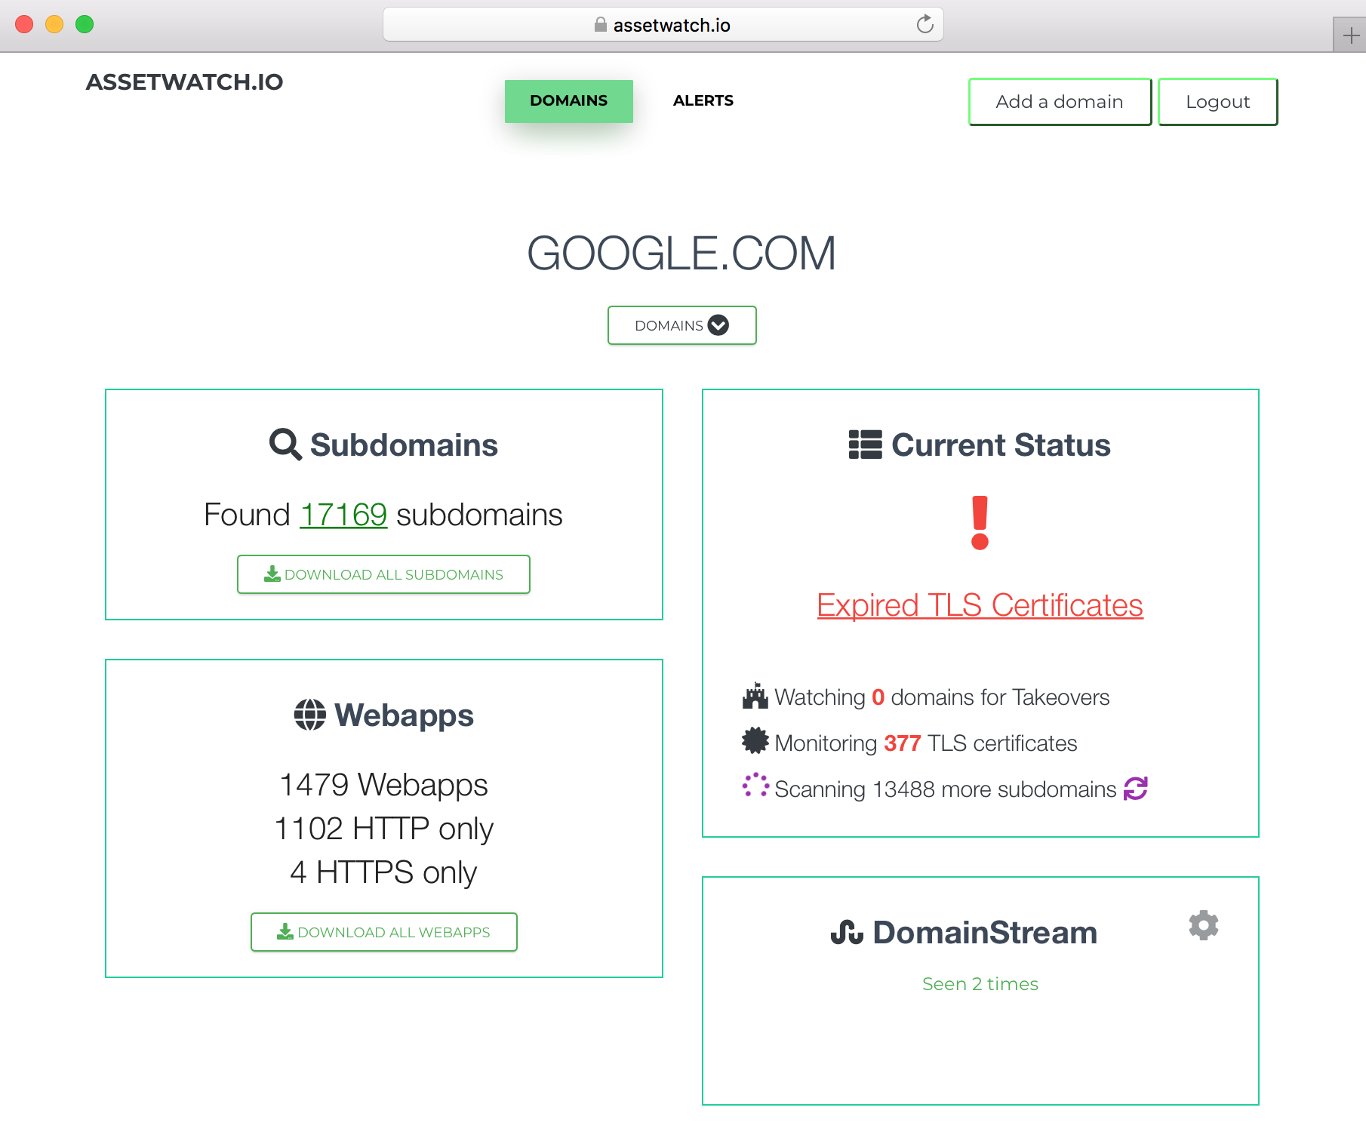Open the Expired TLS Certificates link
1366x1129 pixels.
980,605
